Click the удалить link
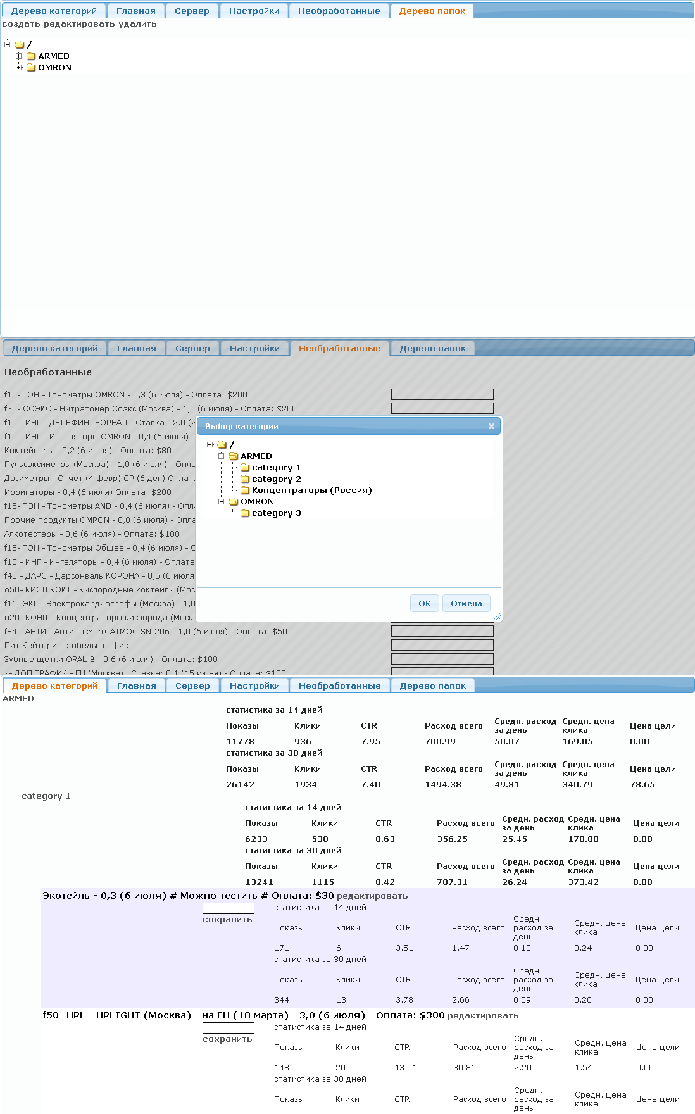The width and height of the screenshot is (695, 1114). click(x=137, y=24)
